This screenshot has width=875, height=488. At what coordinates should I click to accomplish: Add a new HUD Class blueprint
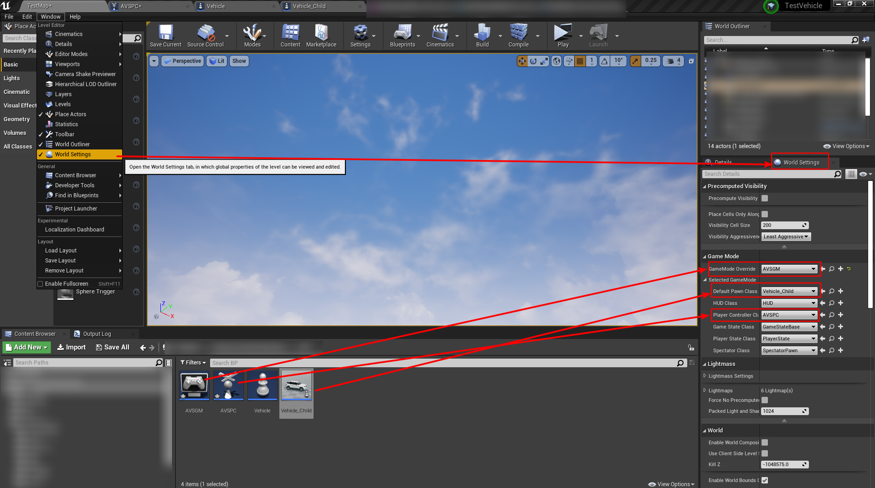pyautogui.click(x=841, y=303)
